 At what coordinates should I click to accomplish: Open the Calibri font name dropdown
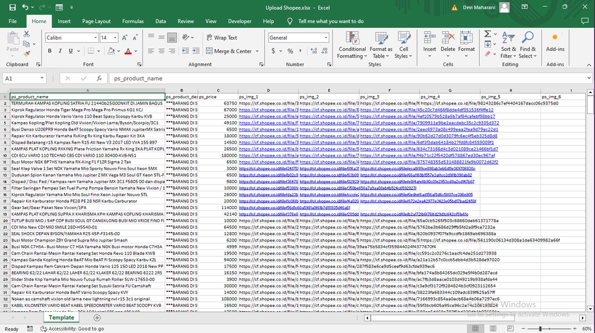pos(94,38)
